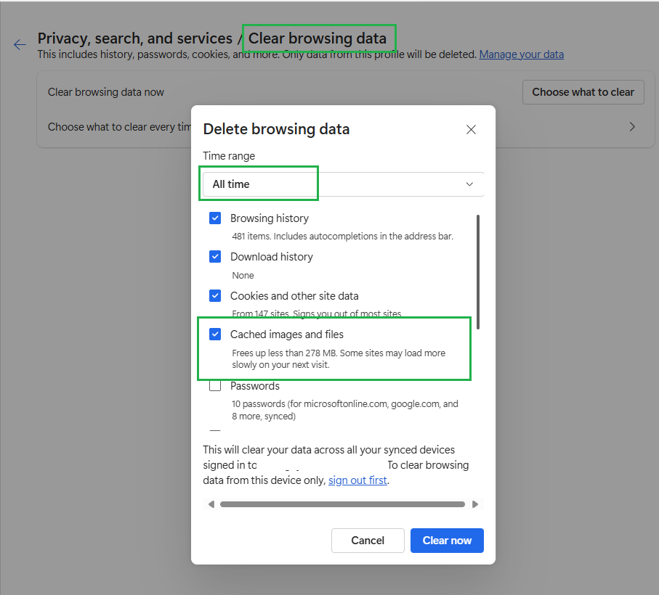
Task: Close the Delete browsing data dialog
Action: pyautogui.click(x=471, y=130)
